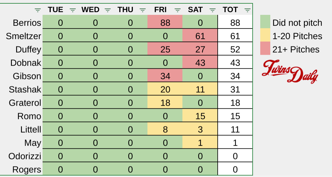The image size is (332, 177).
Task: Click filter icon between WED and THU headers
Action: tap(108, 10)
